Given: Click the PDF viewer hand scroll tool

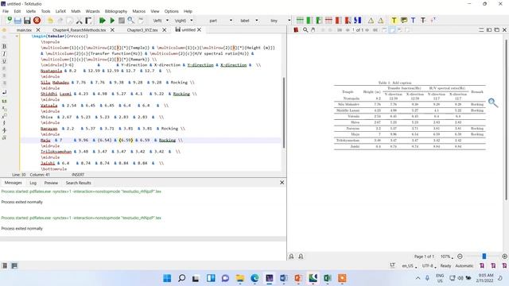Looking at the screenshot, I should (x=313, y=30).
